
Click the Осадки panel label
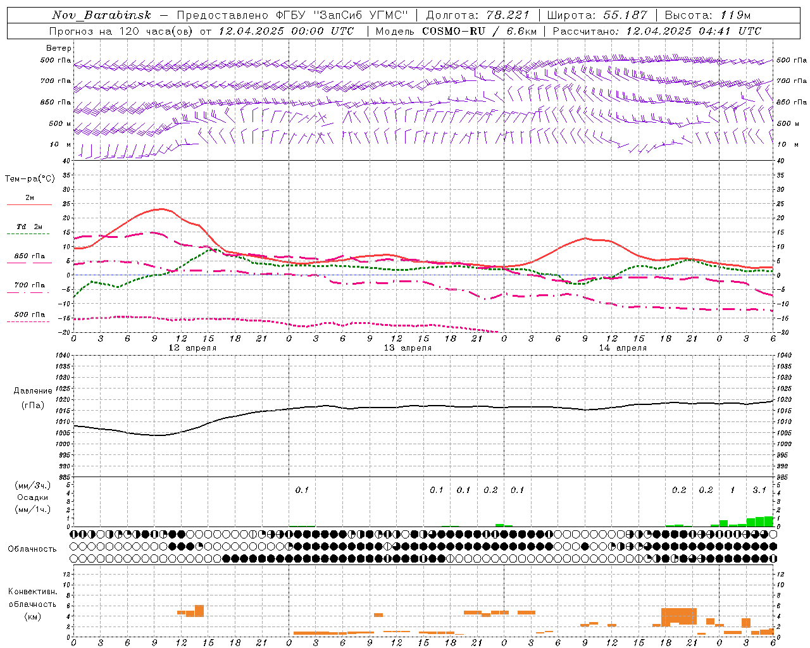[x=33, y=497]
